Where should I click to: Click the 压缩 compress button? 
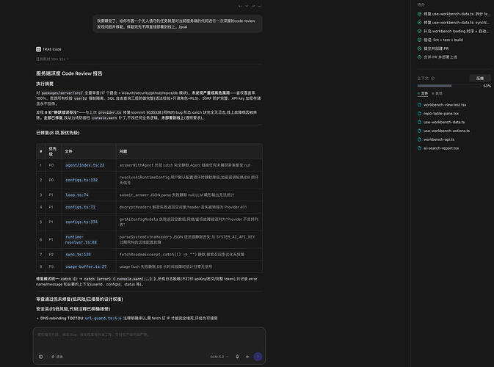point(480,78)
